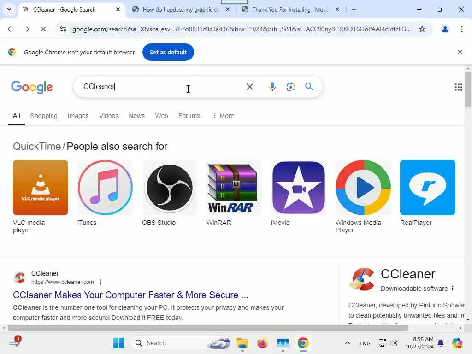Go to the Google logo homepage
472x354 pixels.
[x=32, y=87]
